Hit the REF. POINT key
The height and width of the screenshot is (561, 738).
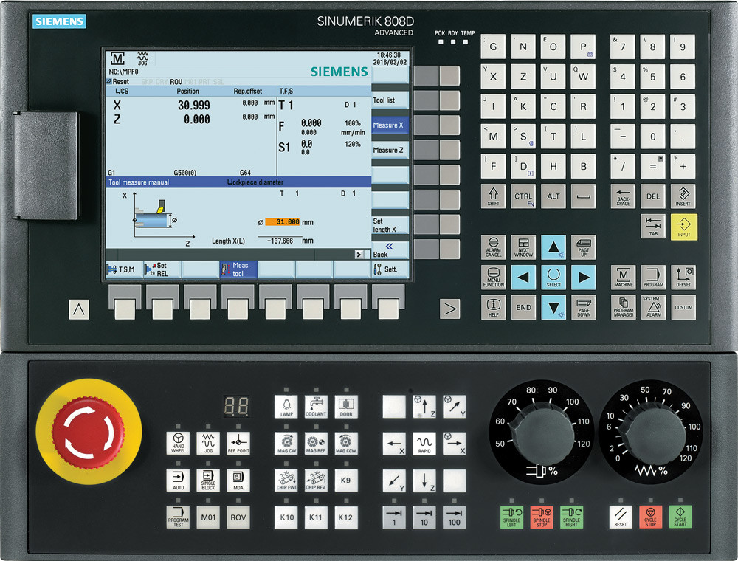(x=238, y=443)
